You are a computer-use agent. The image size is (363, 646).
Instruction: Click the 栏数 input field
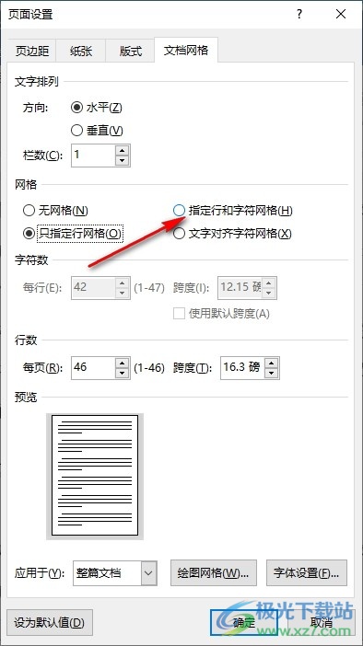coord(93,156)
